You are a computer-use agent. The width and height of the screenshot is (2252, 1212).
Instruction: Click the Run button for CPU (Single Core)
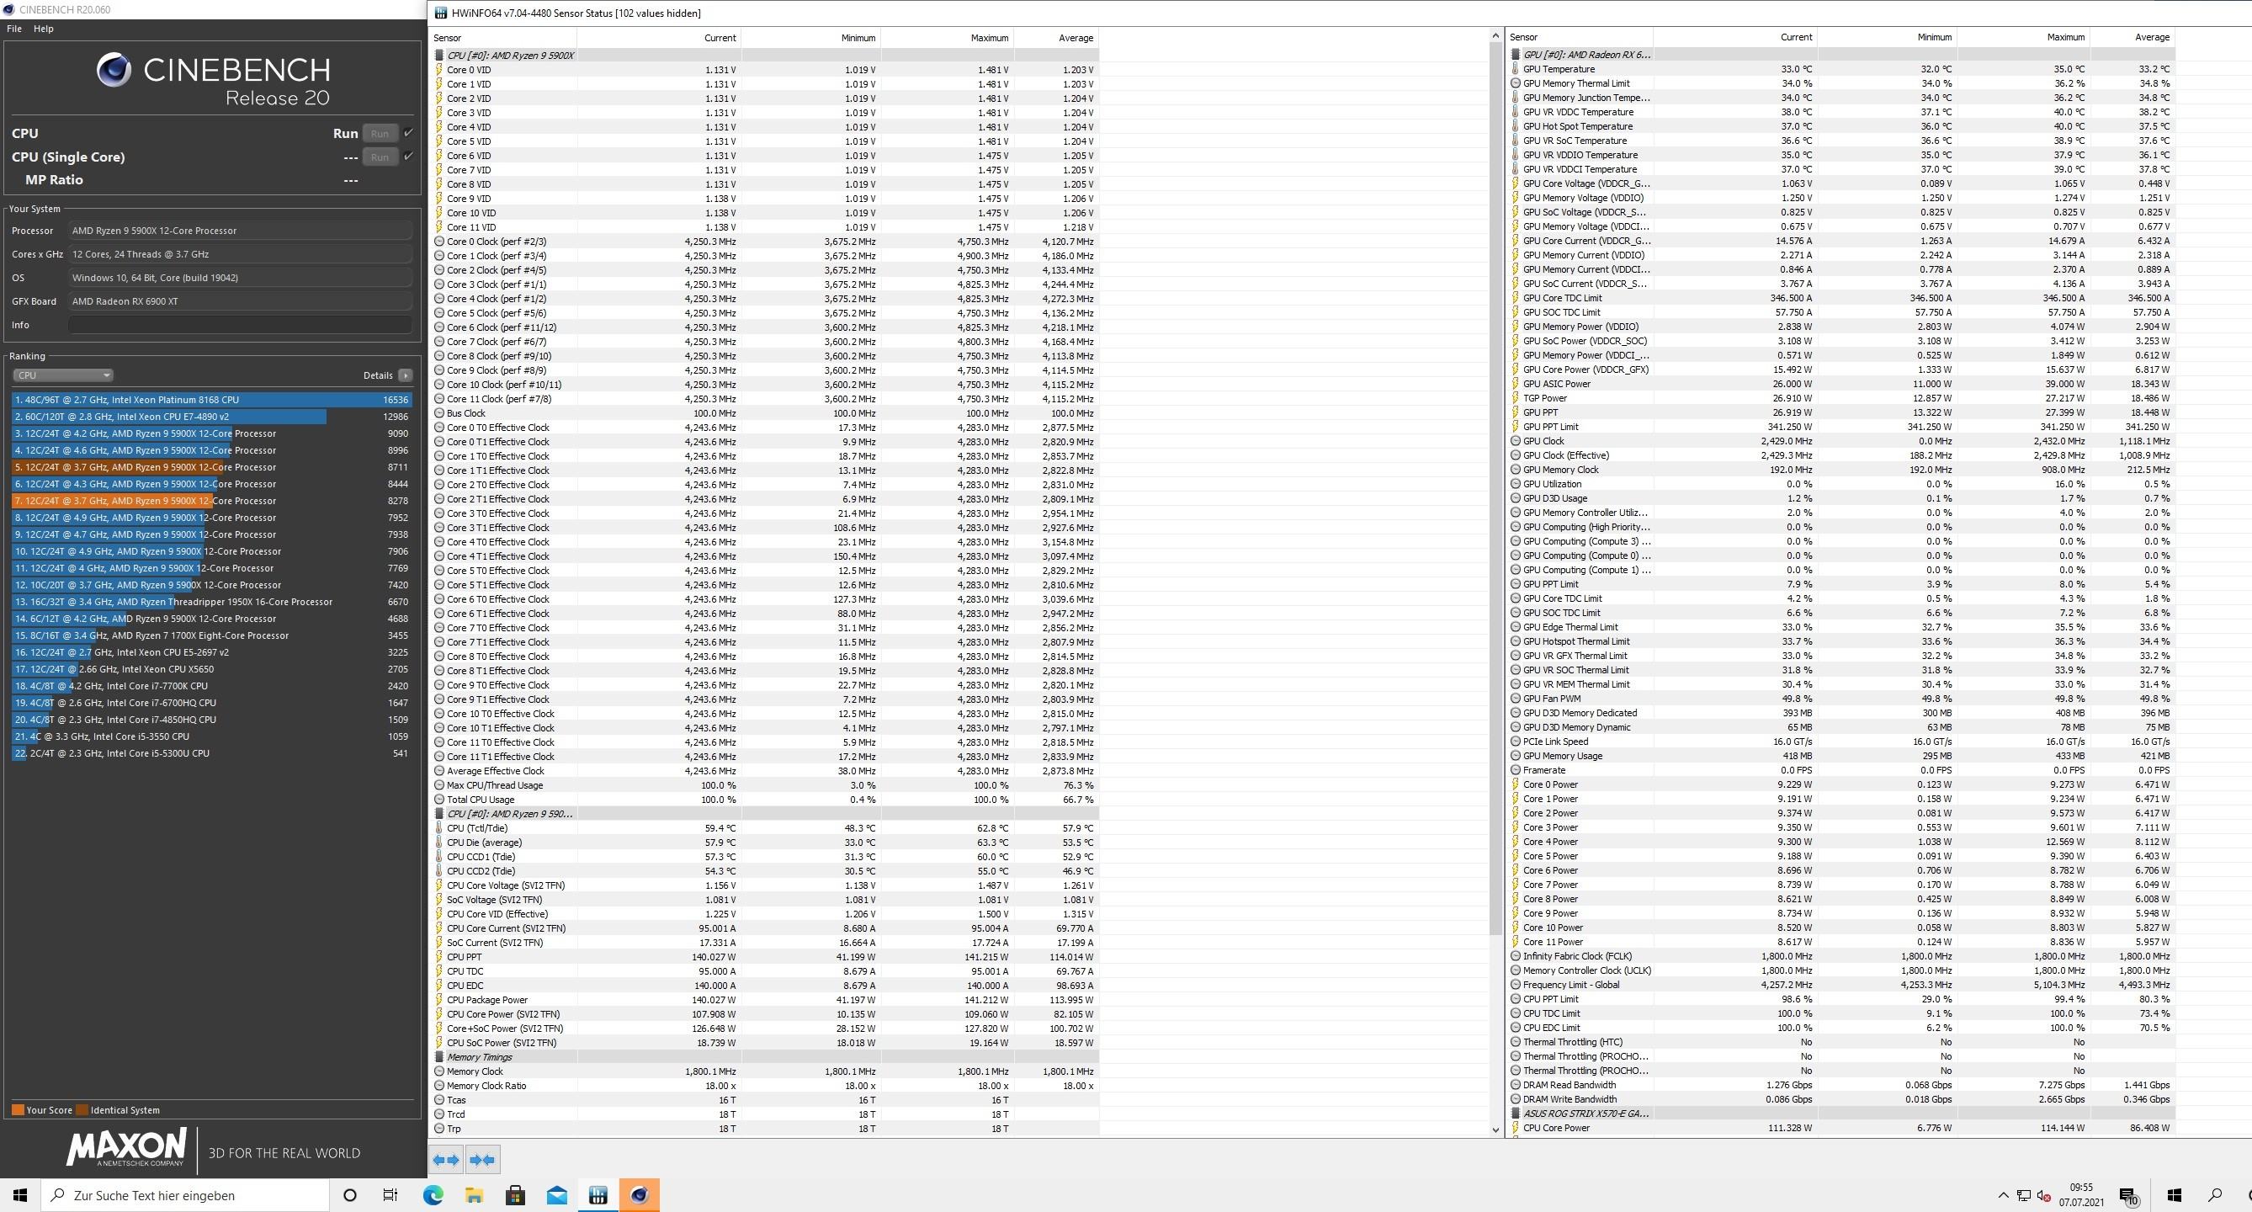[x=380, y=157]
